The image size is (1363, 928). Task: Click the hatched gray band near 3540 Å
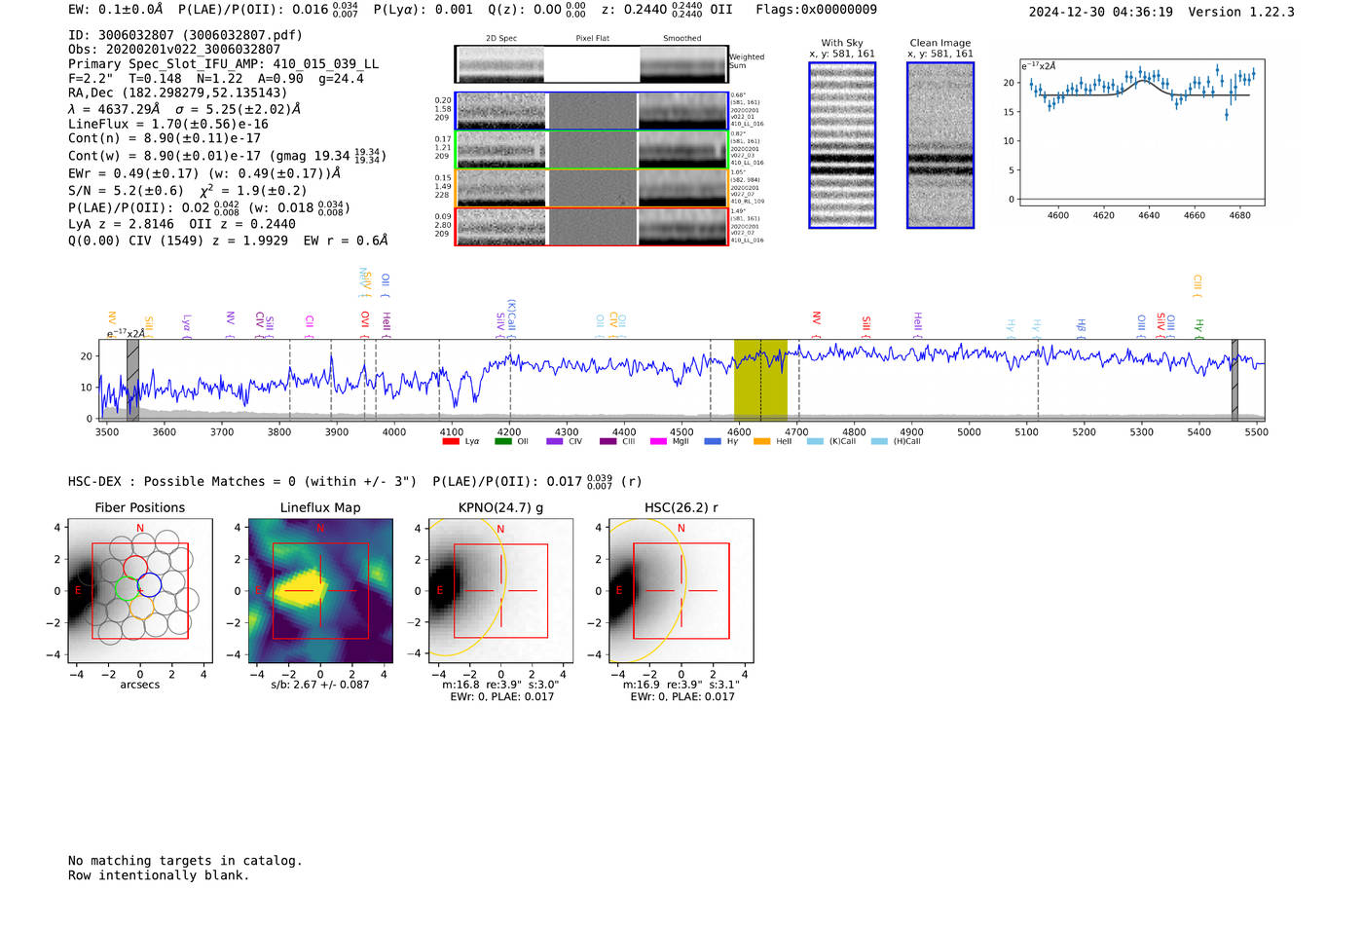[132, 380]
